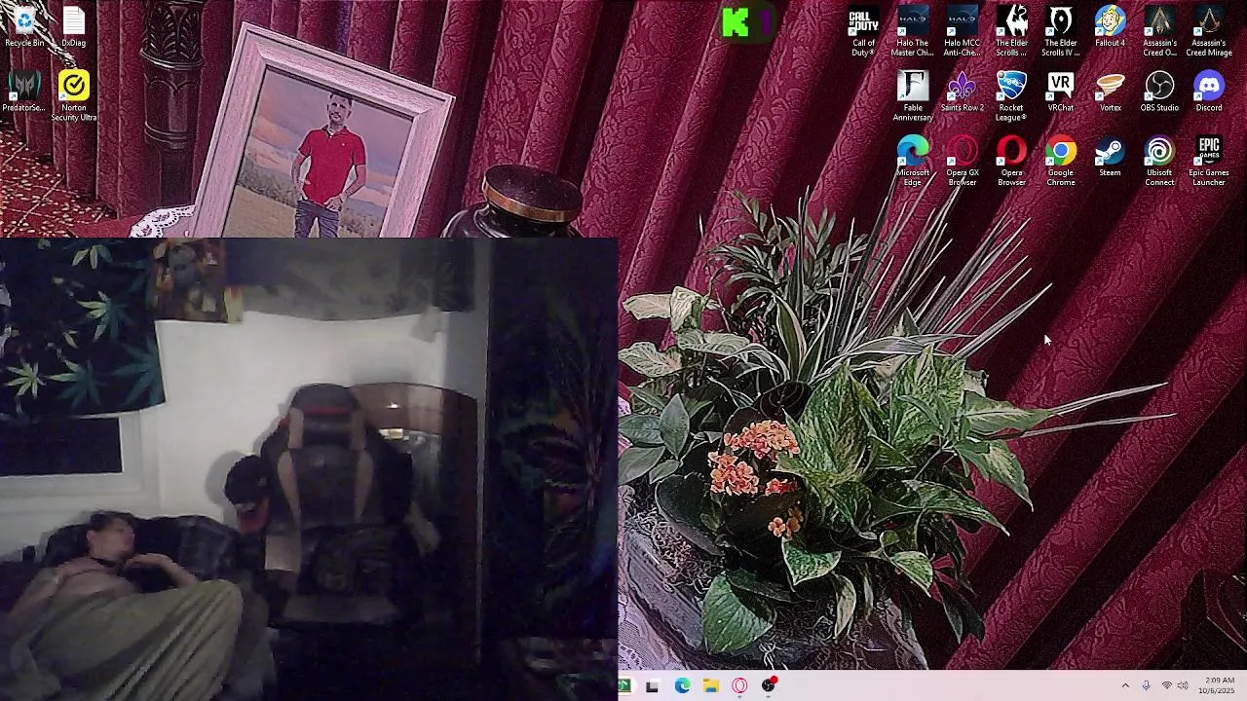Open File Explorer in the taskbar
Viewport: 1247px width, 701px height.
point(711,685)
